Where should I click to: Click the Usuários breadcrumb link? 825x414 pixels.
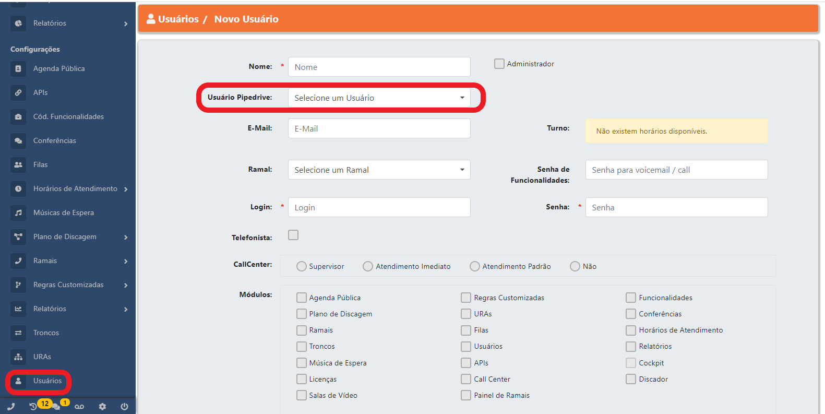point(178,19)
